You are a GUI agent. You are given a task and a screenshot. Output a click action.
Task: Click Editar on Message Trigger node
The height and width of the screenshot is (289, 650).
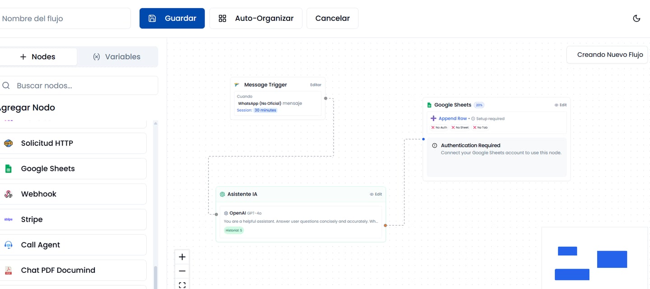(x=316, y=85)
